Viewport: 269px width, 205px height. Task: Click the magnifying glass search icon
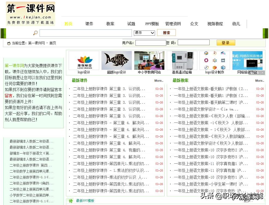coord(35,33)
